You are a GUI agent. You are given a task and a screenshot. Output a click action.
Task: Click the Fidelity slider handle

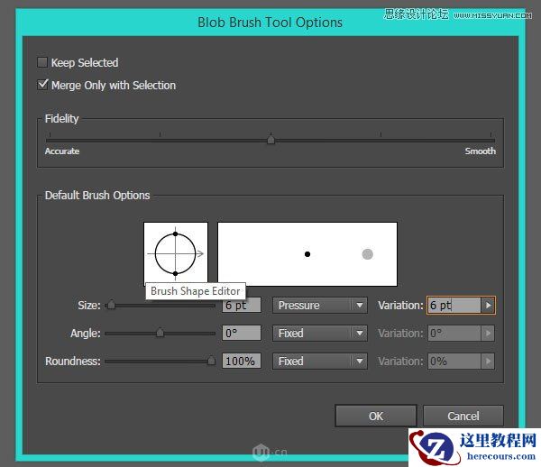tap(271, 140)
